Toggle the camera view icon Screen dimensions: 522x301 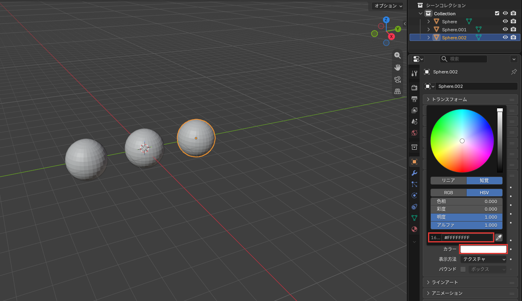pos(398,79)
